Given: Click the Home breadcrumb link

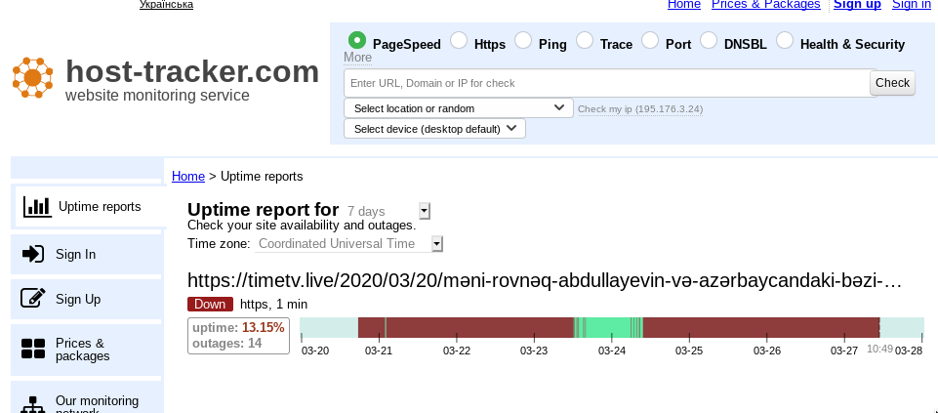Looking at the screenshot, I should (x=187, y=177).
